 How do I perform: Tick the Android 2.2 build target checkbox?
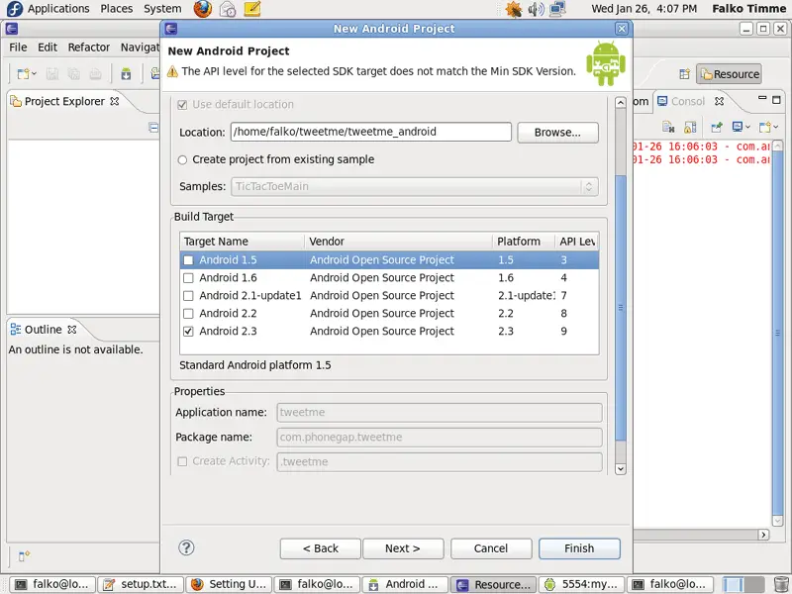pyautogui.click(x=188, y=314)
